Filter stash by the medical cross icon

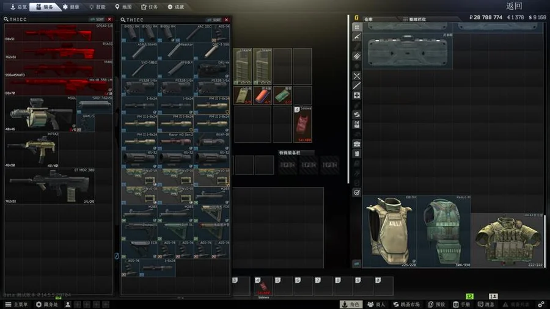coord(357,95)
